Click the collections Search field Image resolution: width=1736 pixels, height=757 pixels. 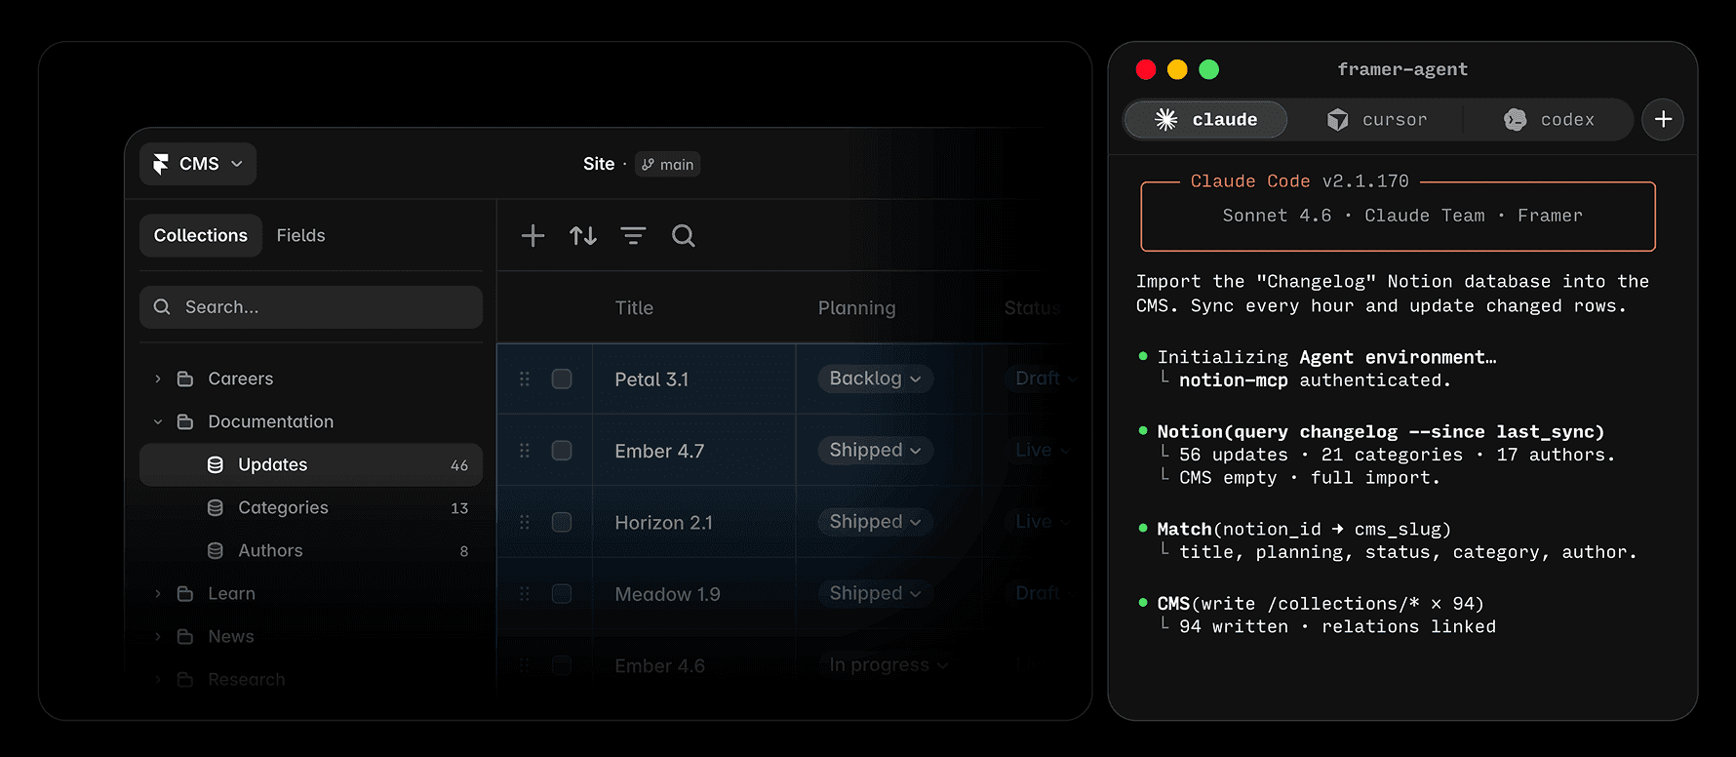pyautogui.click(x=311, y=307)
